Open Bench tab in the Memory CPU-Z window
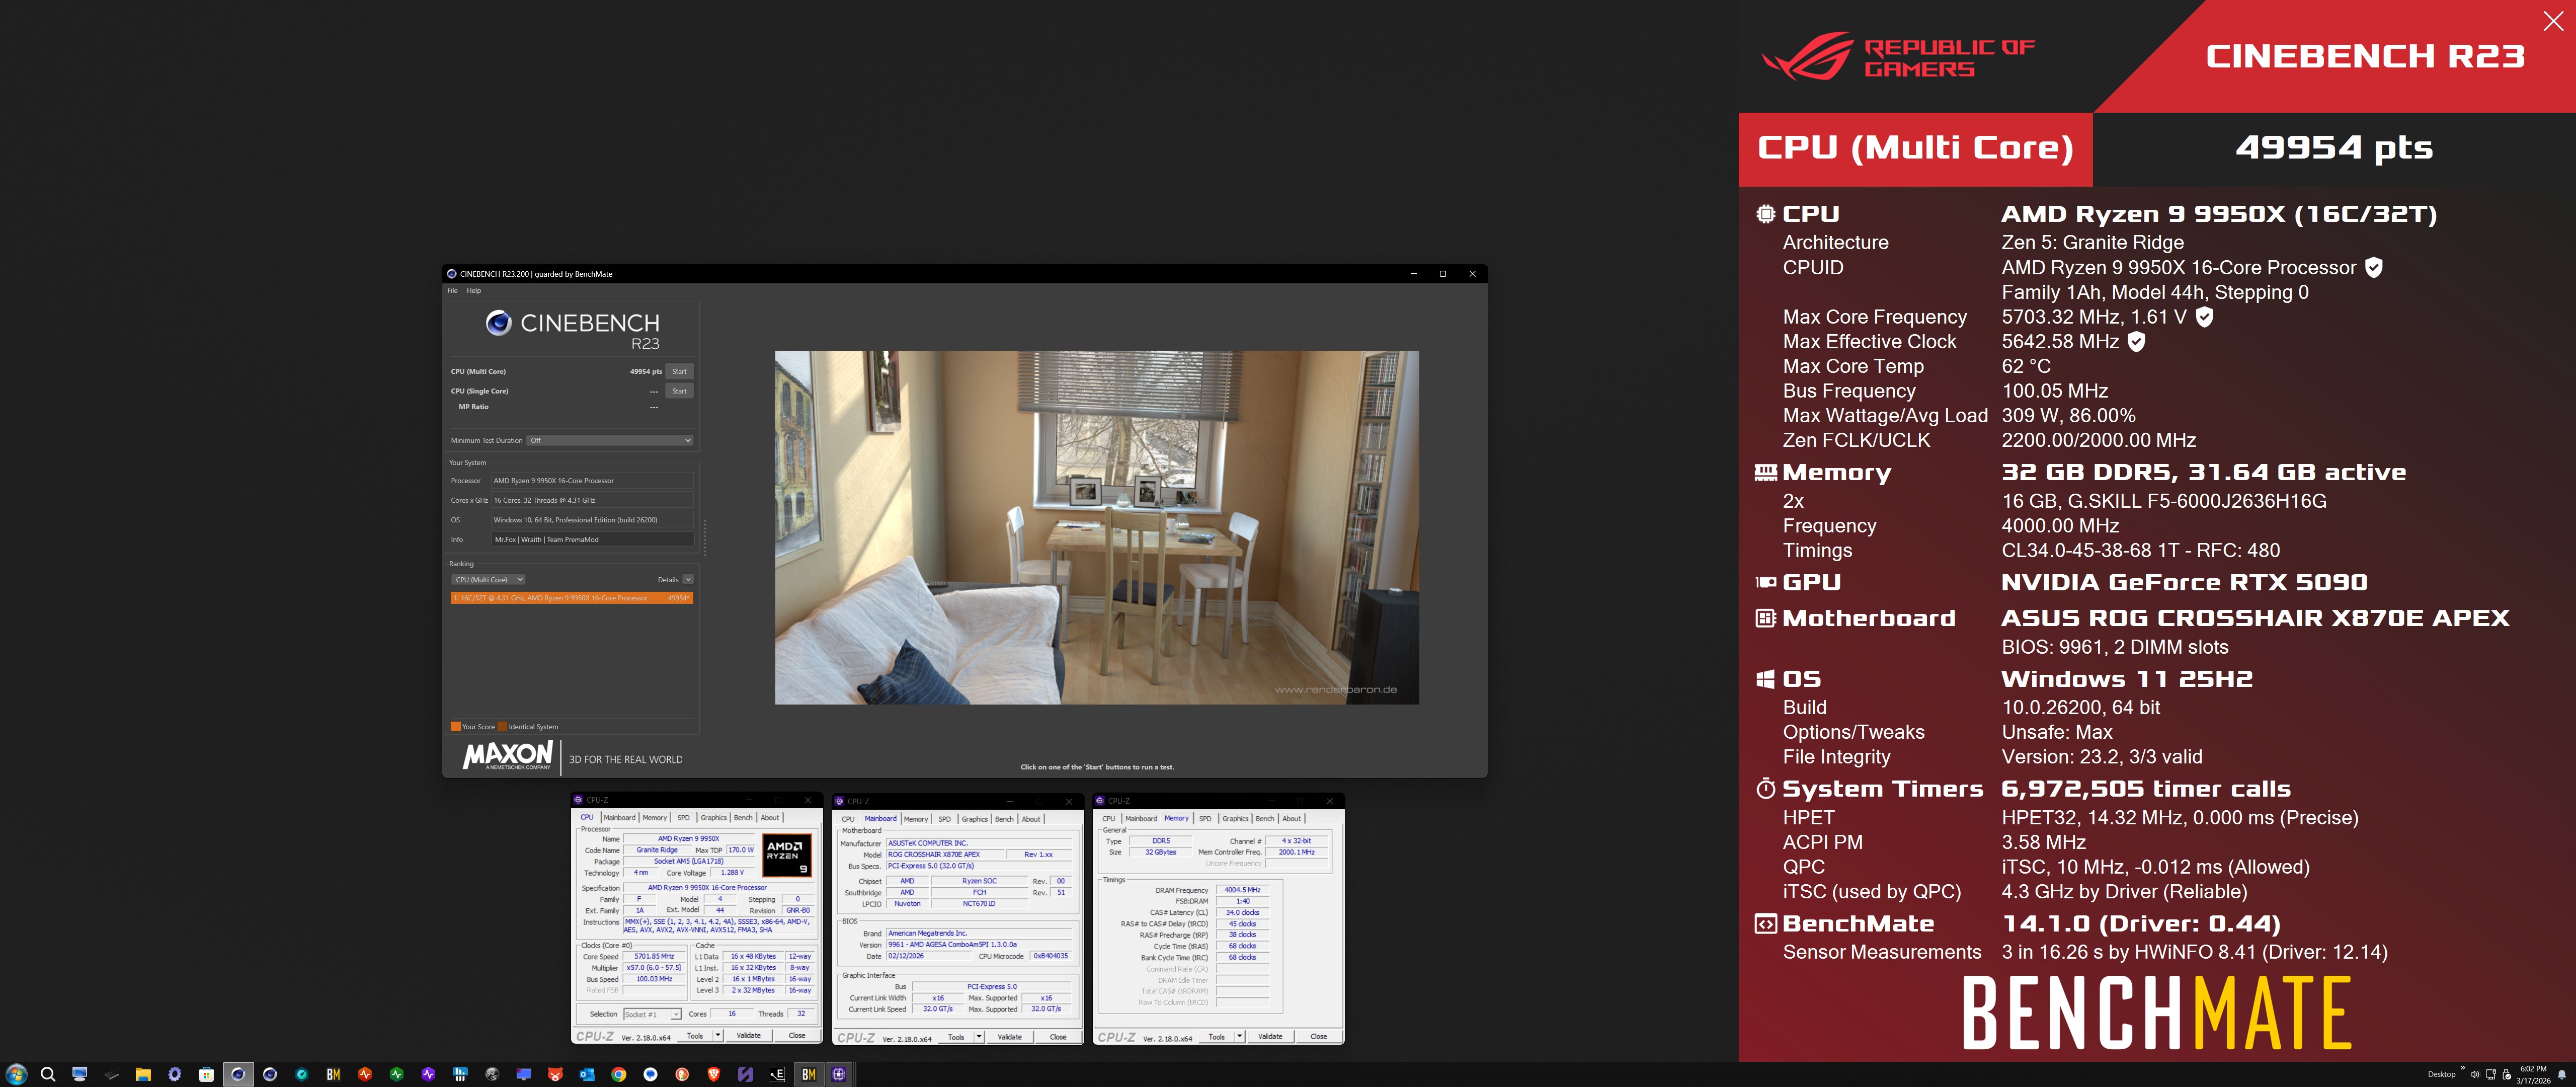This screenshot has width=2576, height=1087. [1264, 819]
